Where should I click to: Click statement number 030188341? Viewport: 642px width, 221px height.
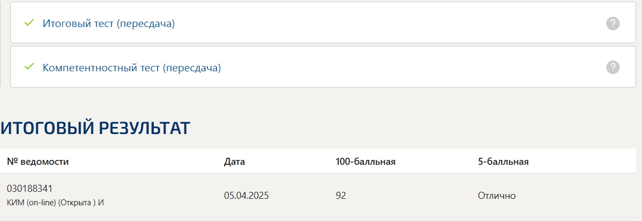point(29,189)
